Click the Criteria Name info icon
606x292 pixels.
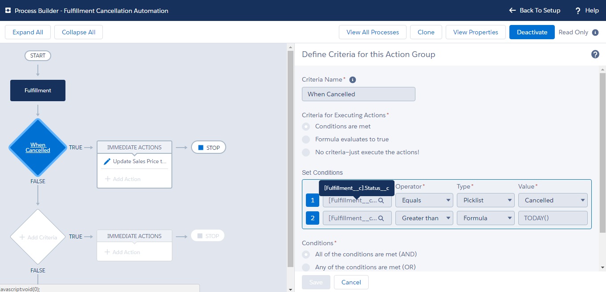353,80
